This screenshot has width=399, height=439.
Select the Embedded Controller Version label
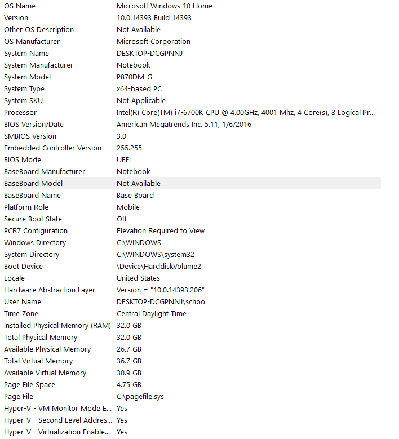pyautogui.click(x=52, y=148)
